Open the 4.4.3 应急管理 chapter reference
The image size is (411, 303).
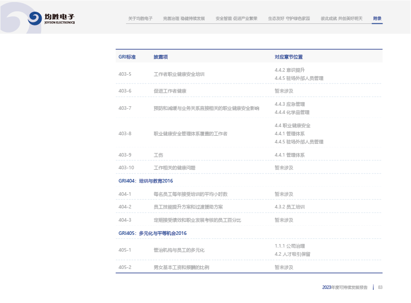coord(290,104)
